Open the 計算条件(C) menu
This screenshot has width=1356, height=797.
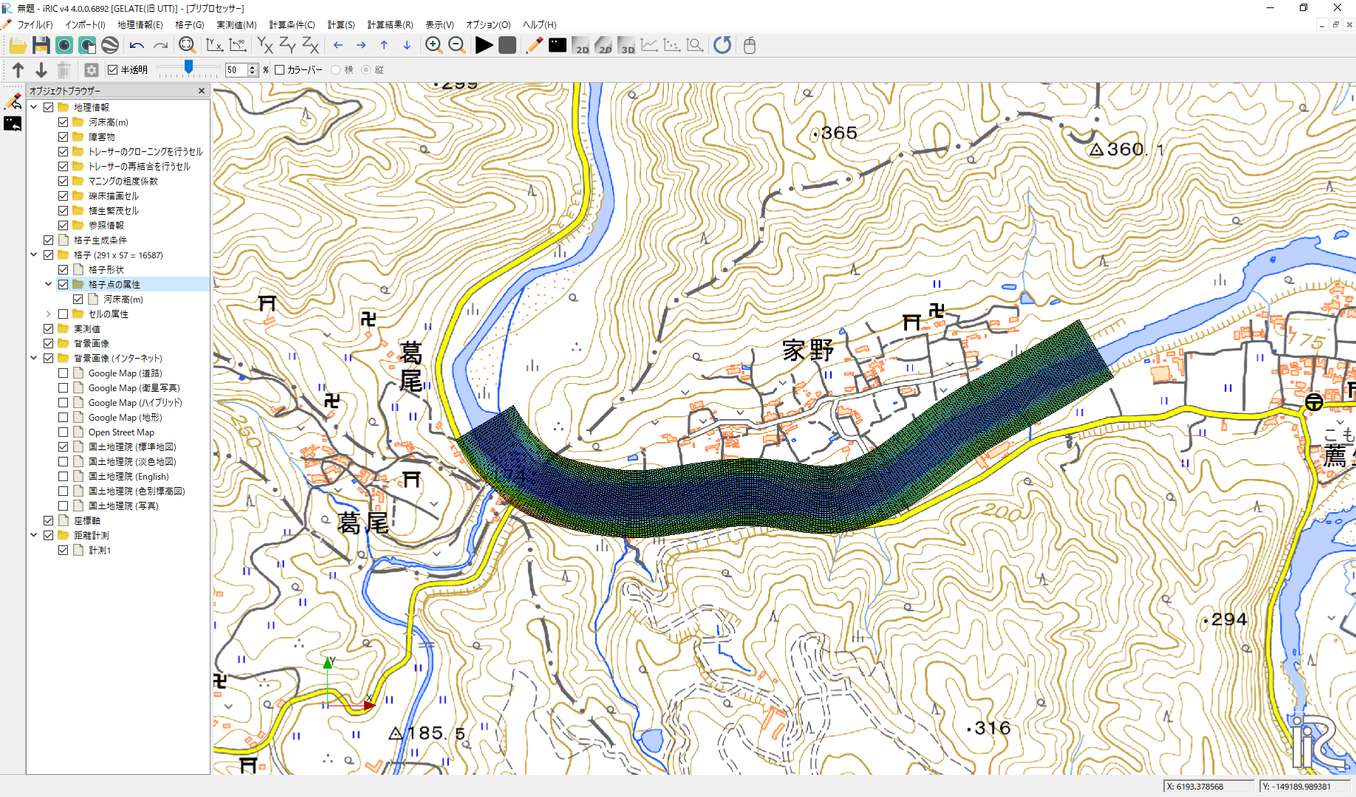(292, 25)
